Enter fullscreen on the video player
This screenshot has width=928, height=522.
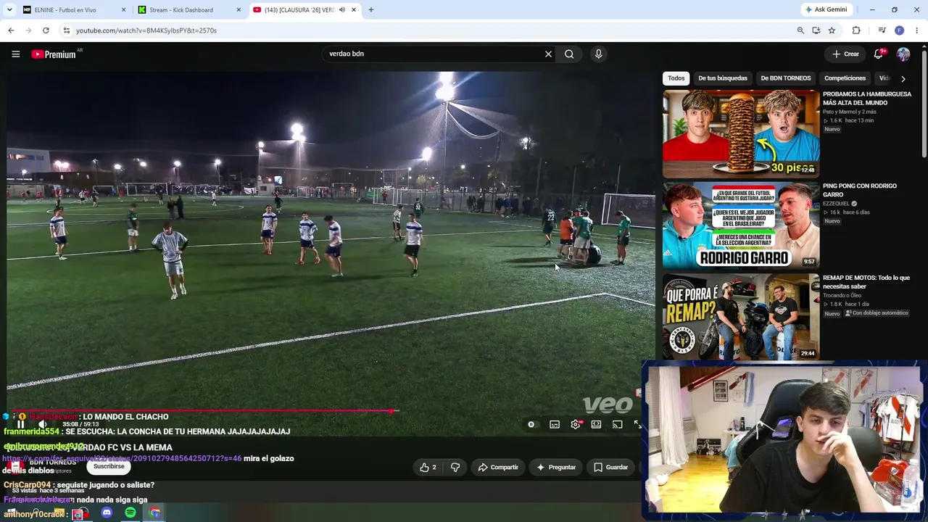[637, 425]
